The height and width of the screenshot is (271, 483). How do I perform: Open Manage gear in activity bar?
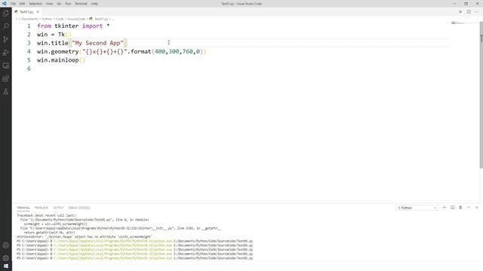(x=6, y=258)
